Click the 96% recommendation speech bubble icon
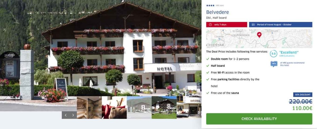This screenshot has width=317, height=129. 274,64
